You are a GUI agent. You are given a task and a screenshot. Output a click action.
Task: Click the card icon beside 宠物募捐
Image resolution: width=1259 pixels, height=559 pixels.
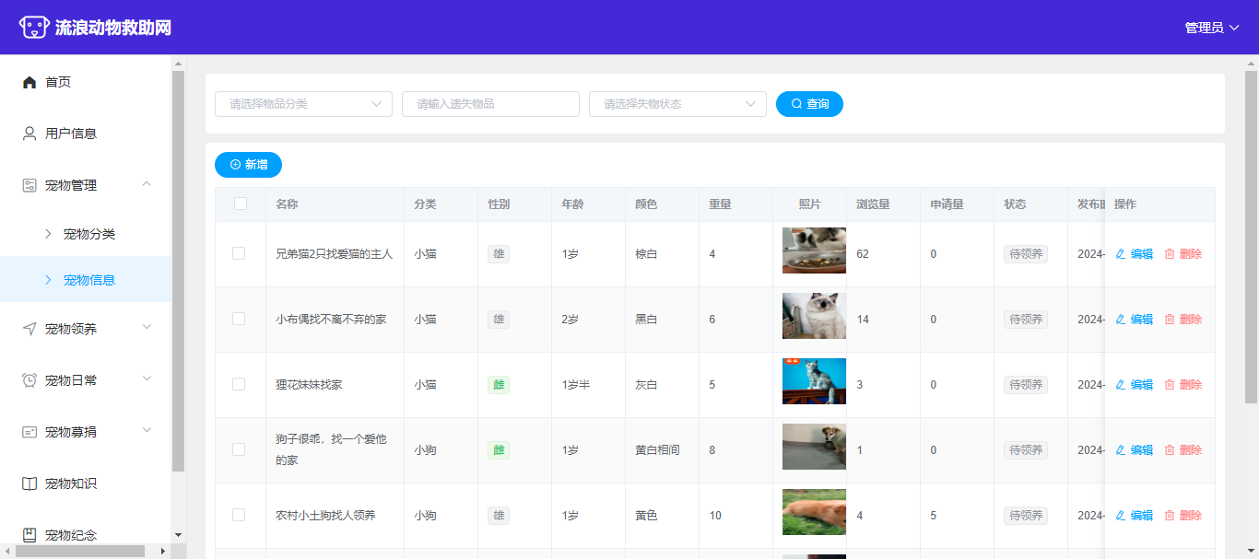(29, 432)
